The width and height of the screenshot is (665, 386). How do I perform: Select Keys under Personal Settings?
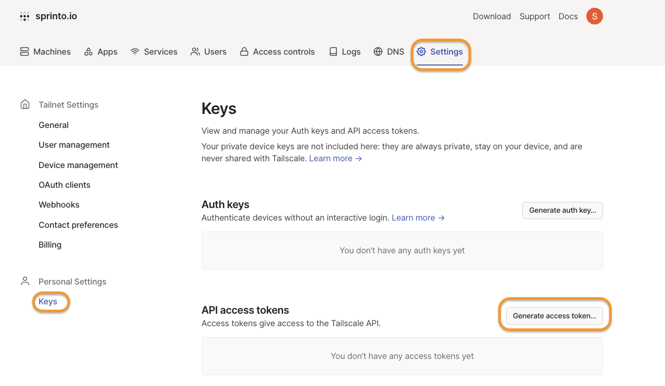[48, 301]
